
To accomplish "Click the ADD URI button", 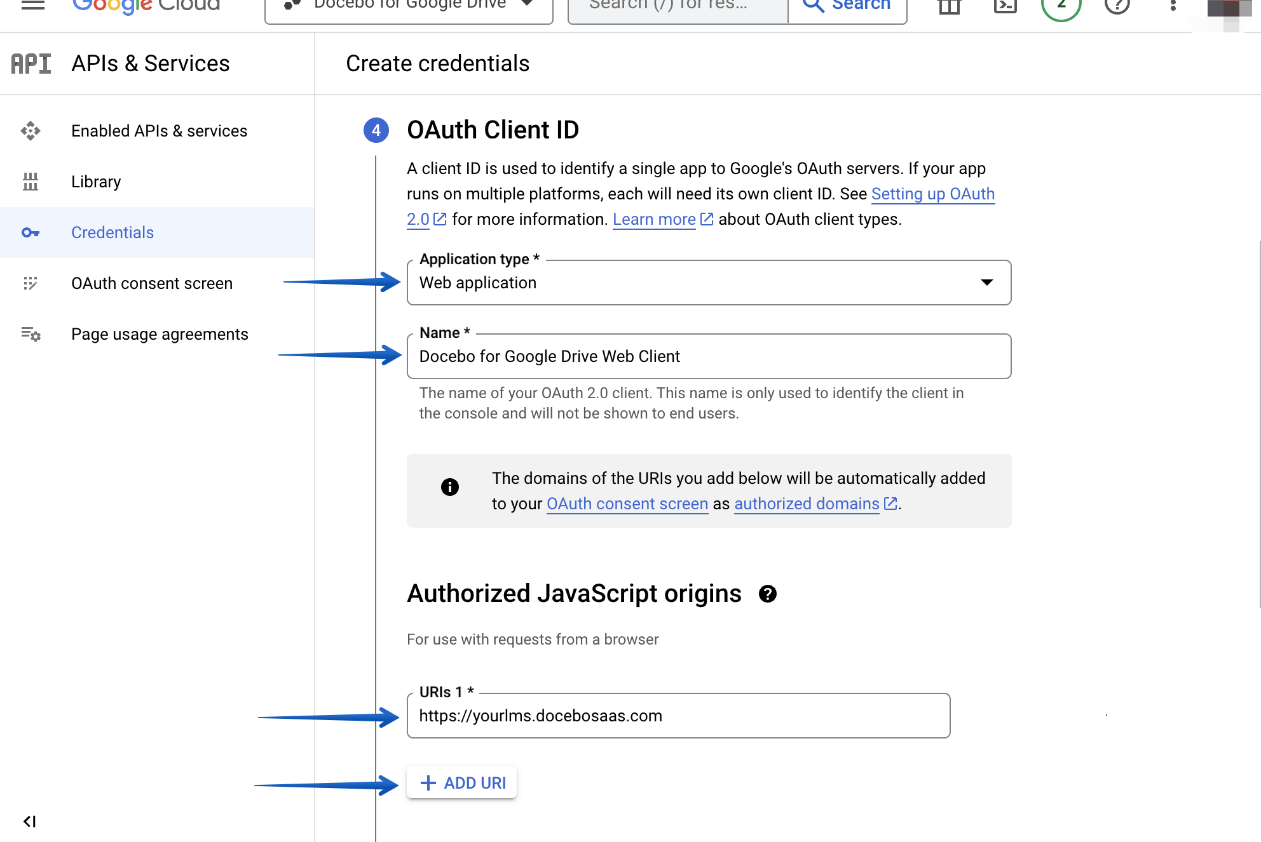I will (462, 782).
